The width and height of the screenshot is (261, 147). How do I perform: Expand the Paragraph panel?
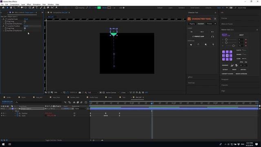tap(225, 80)
